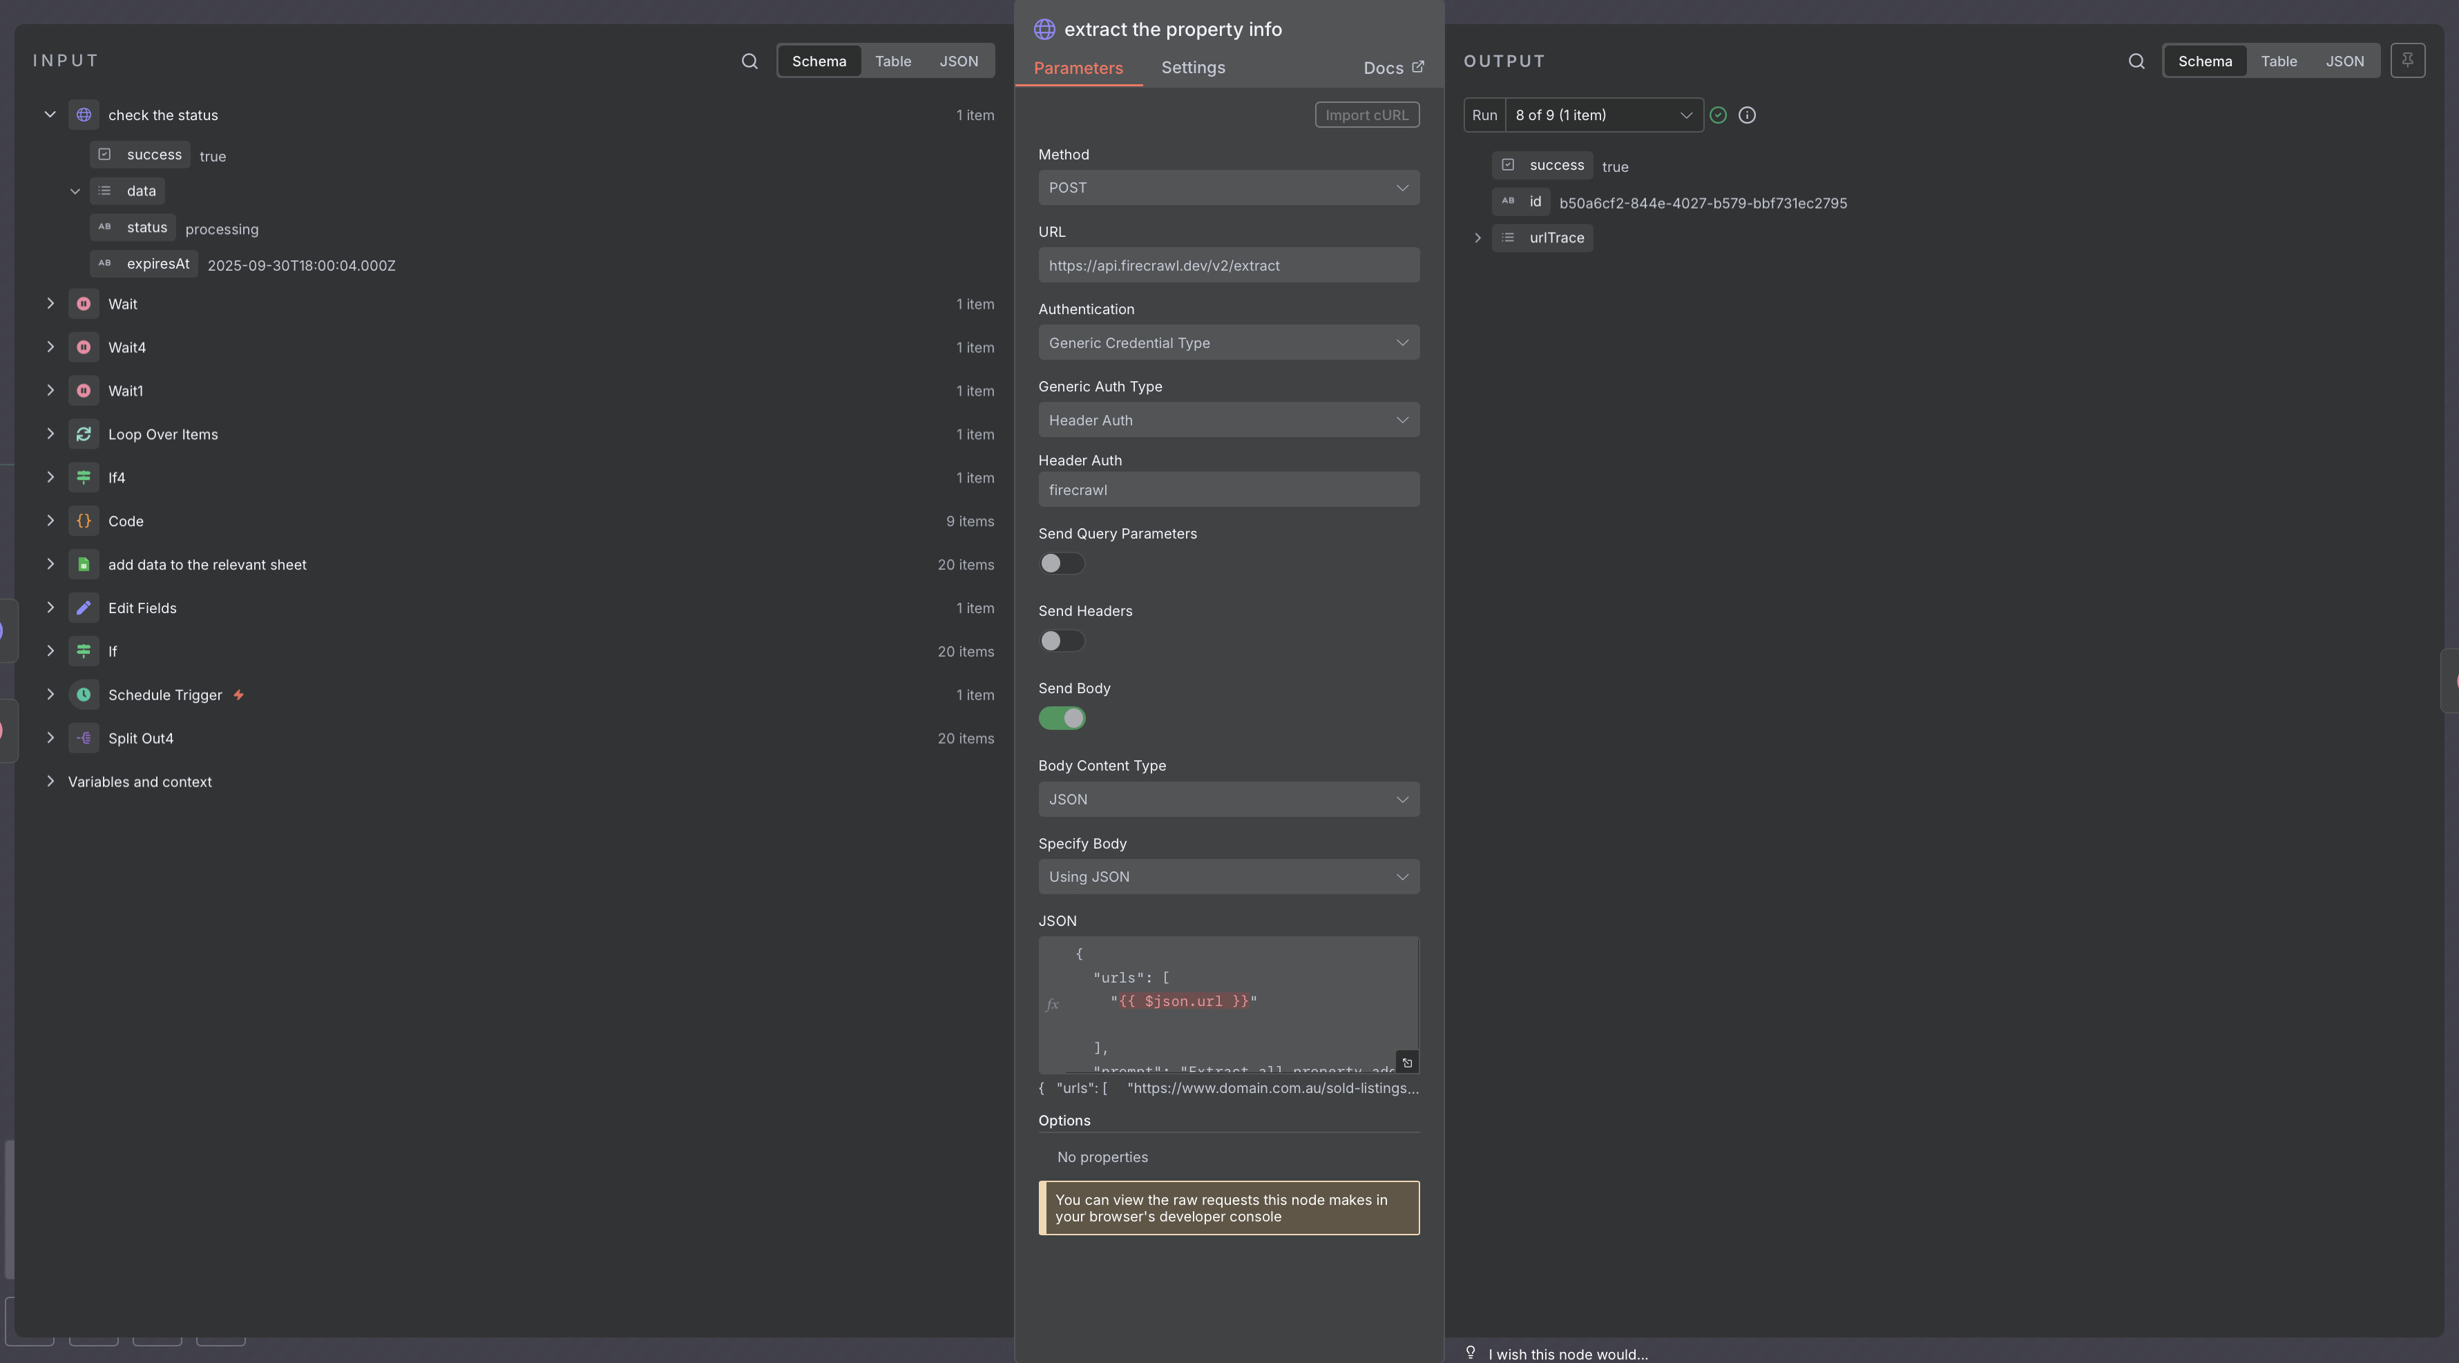Image resolution: width=2459 pixels, height=1363 pixels.
Task: Disable Send Body
Action: tap(1062, 718)
